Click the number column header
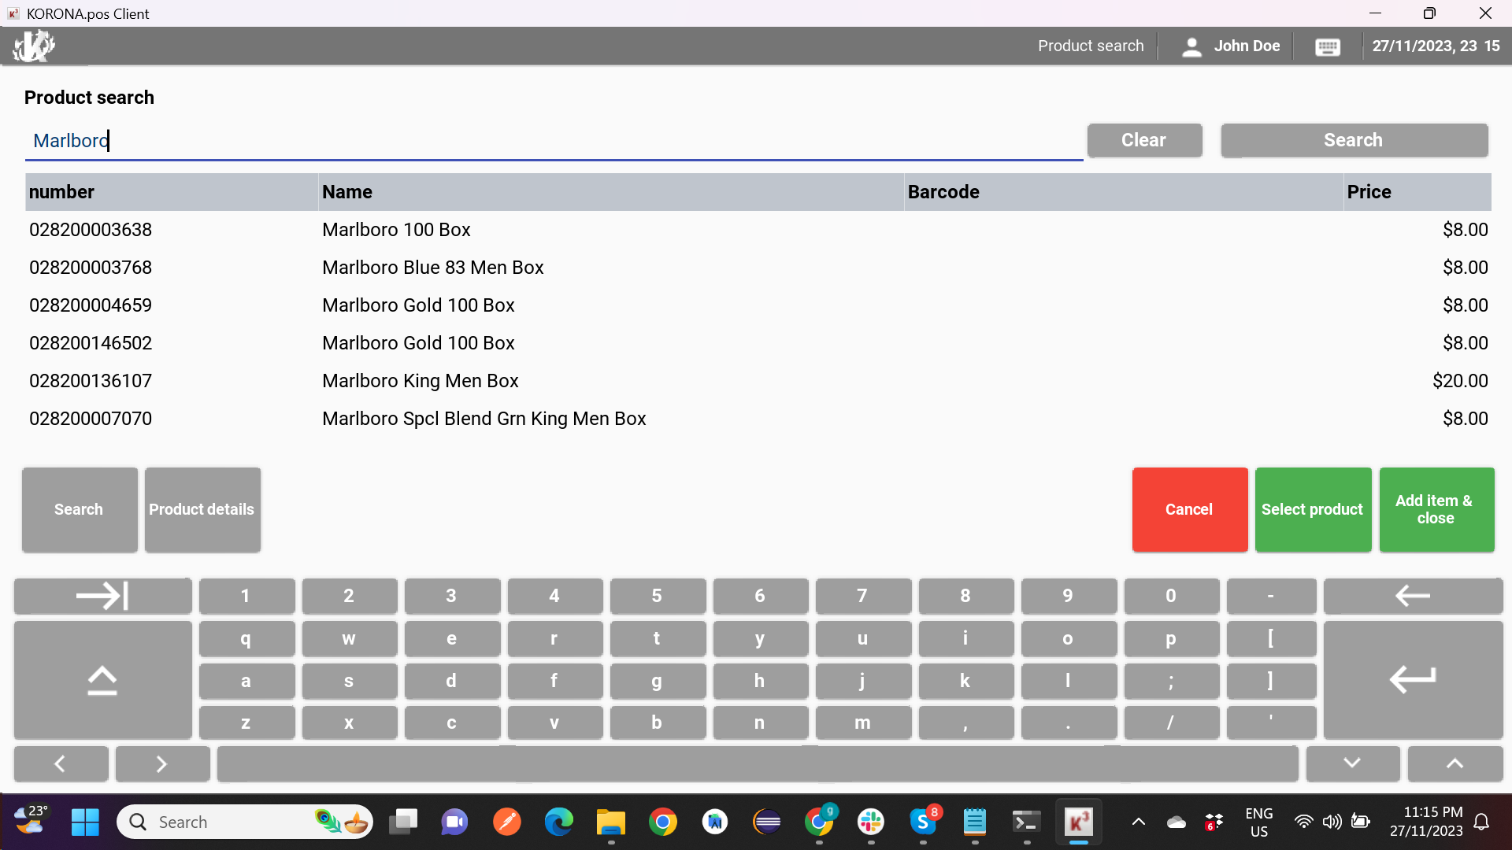The width and height of the screenshot is (1512, 850). 172,192
